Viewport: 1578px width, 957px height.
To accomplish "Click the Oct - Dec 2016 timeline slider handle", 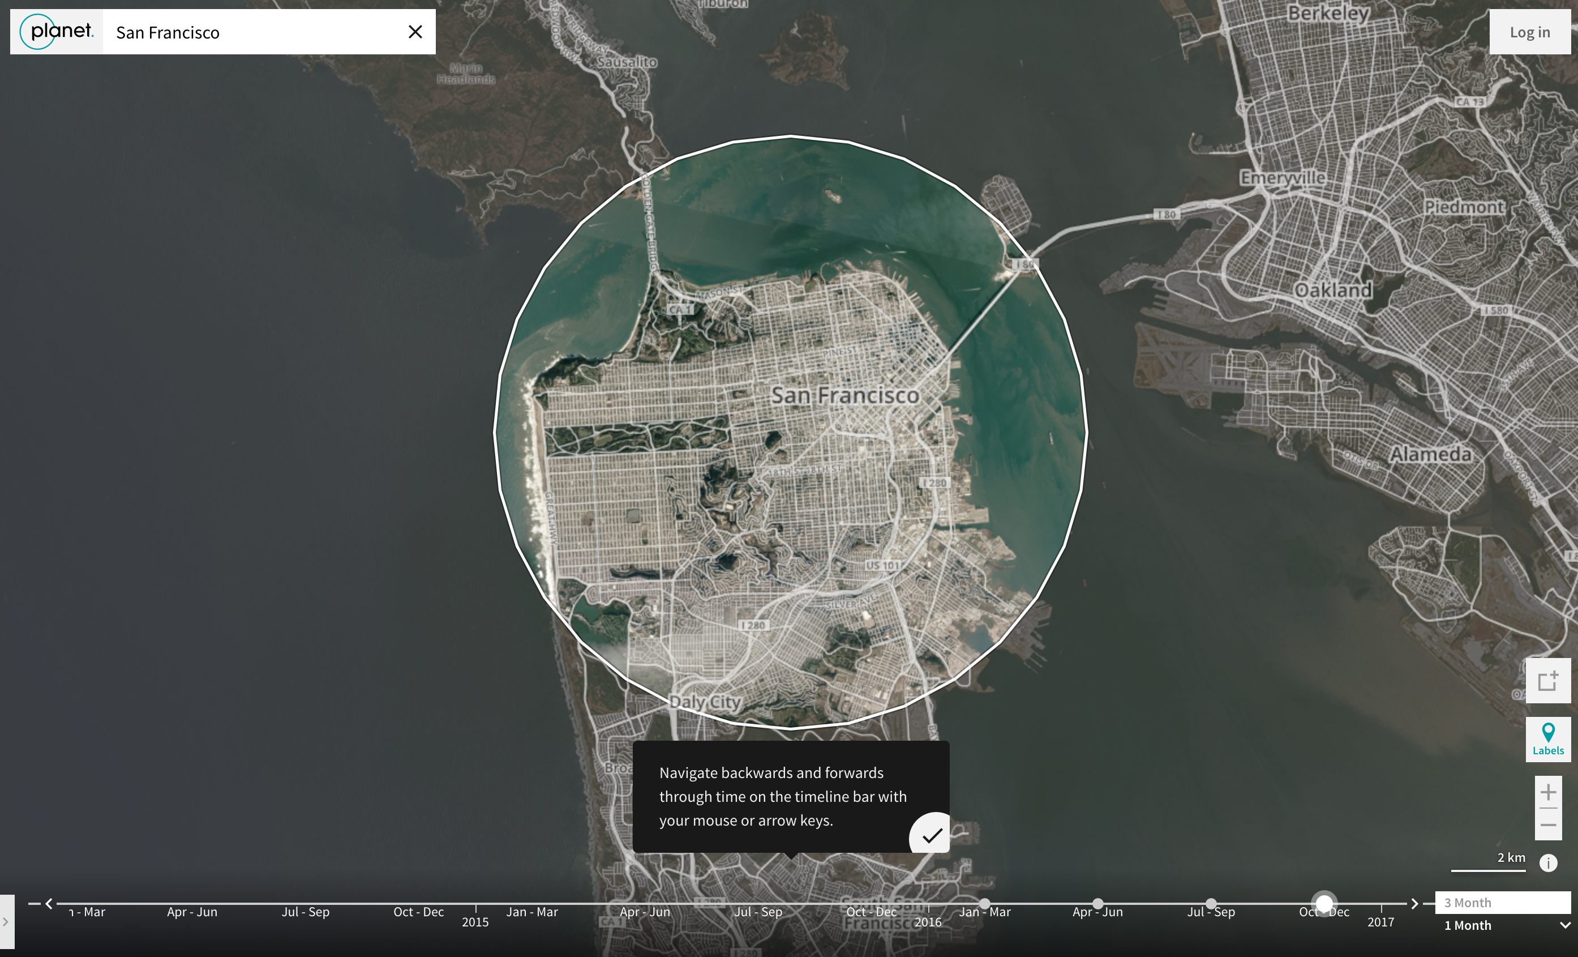I will (x=1324, y=903).
